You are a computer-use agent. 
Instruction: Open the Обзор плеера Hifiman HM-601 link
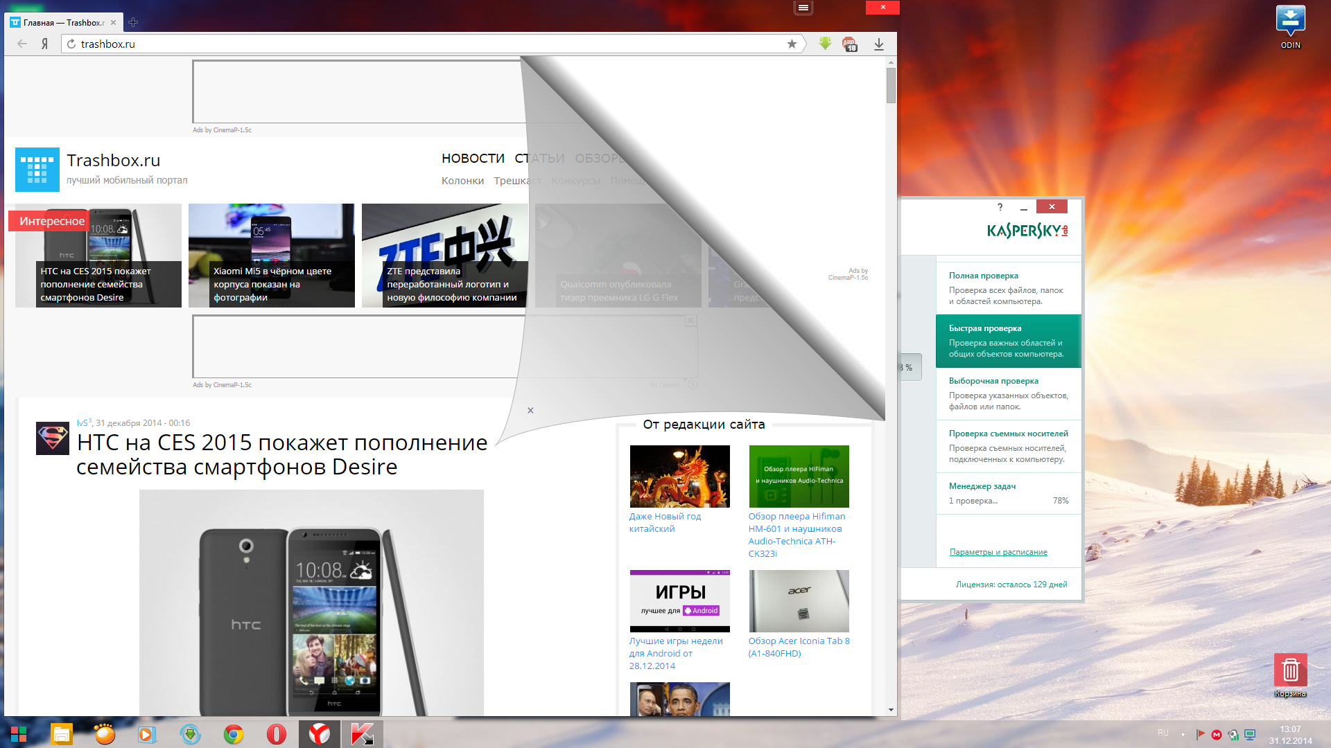(797, 535)
